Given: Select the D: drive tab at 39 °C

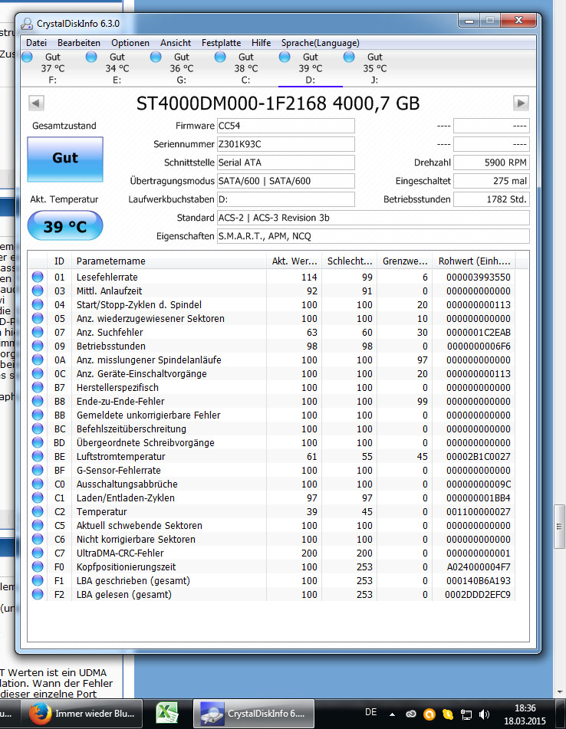Looking at the screenshot, I should coord(310,68).
